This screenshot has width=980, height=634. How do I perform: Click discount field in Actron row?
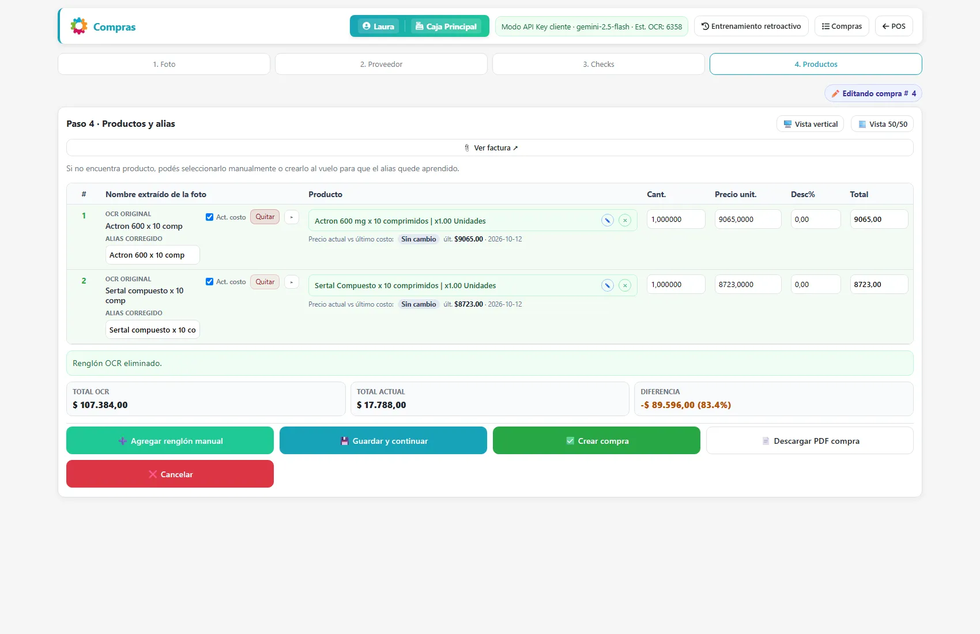[816, 219]
